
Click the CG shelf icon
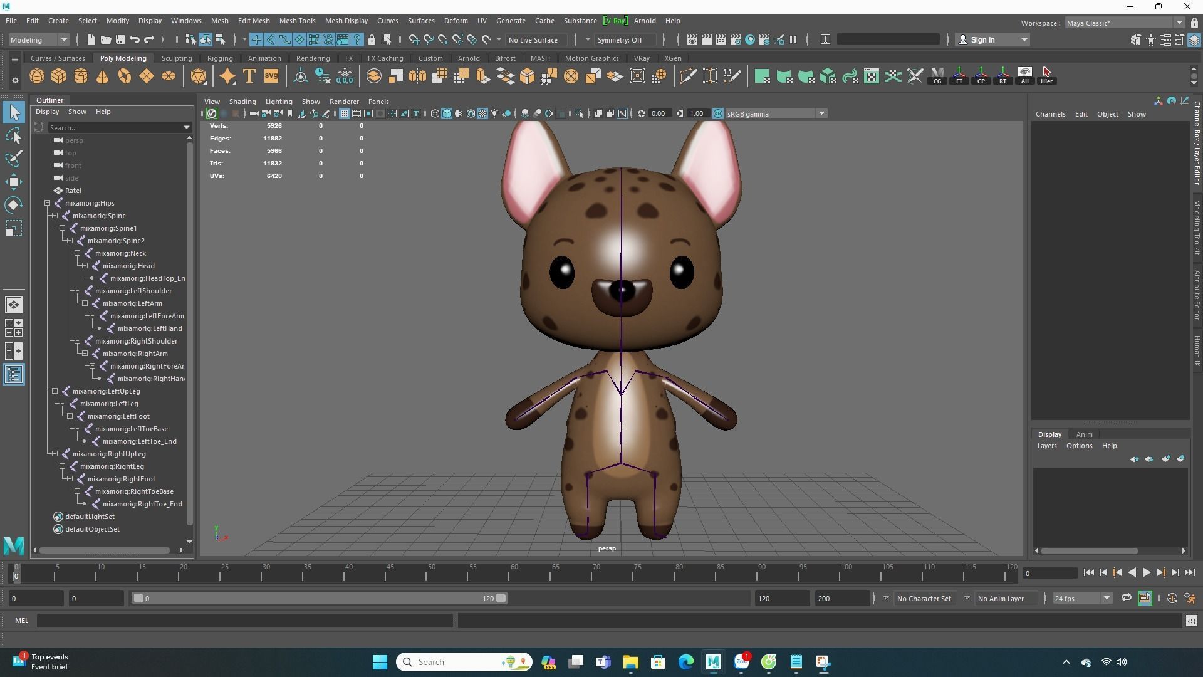point(937,76)
